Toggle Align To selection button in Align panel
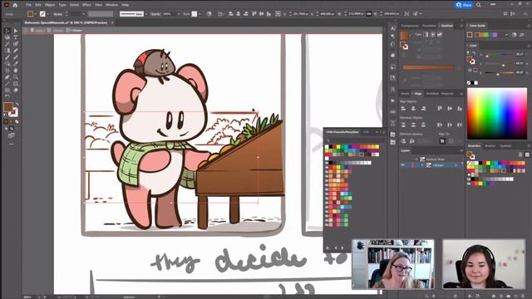The width and height of the screenshot is (532, 299). [442, 141]
